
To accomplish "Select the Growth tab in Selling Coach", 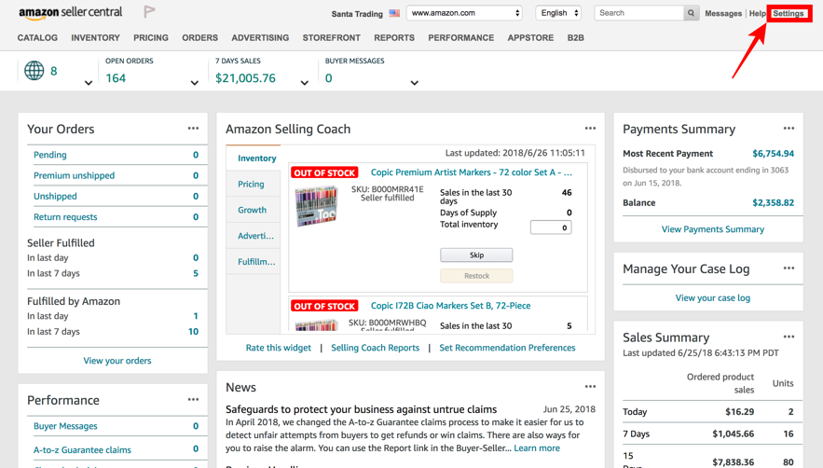I will (x=252, y=210).
